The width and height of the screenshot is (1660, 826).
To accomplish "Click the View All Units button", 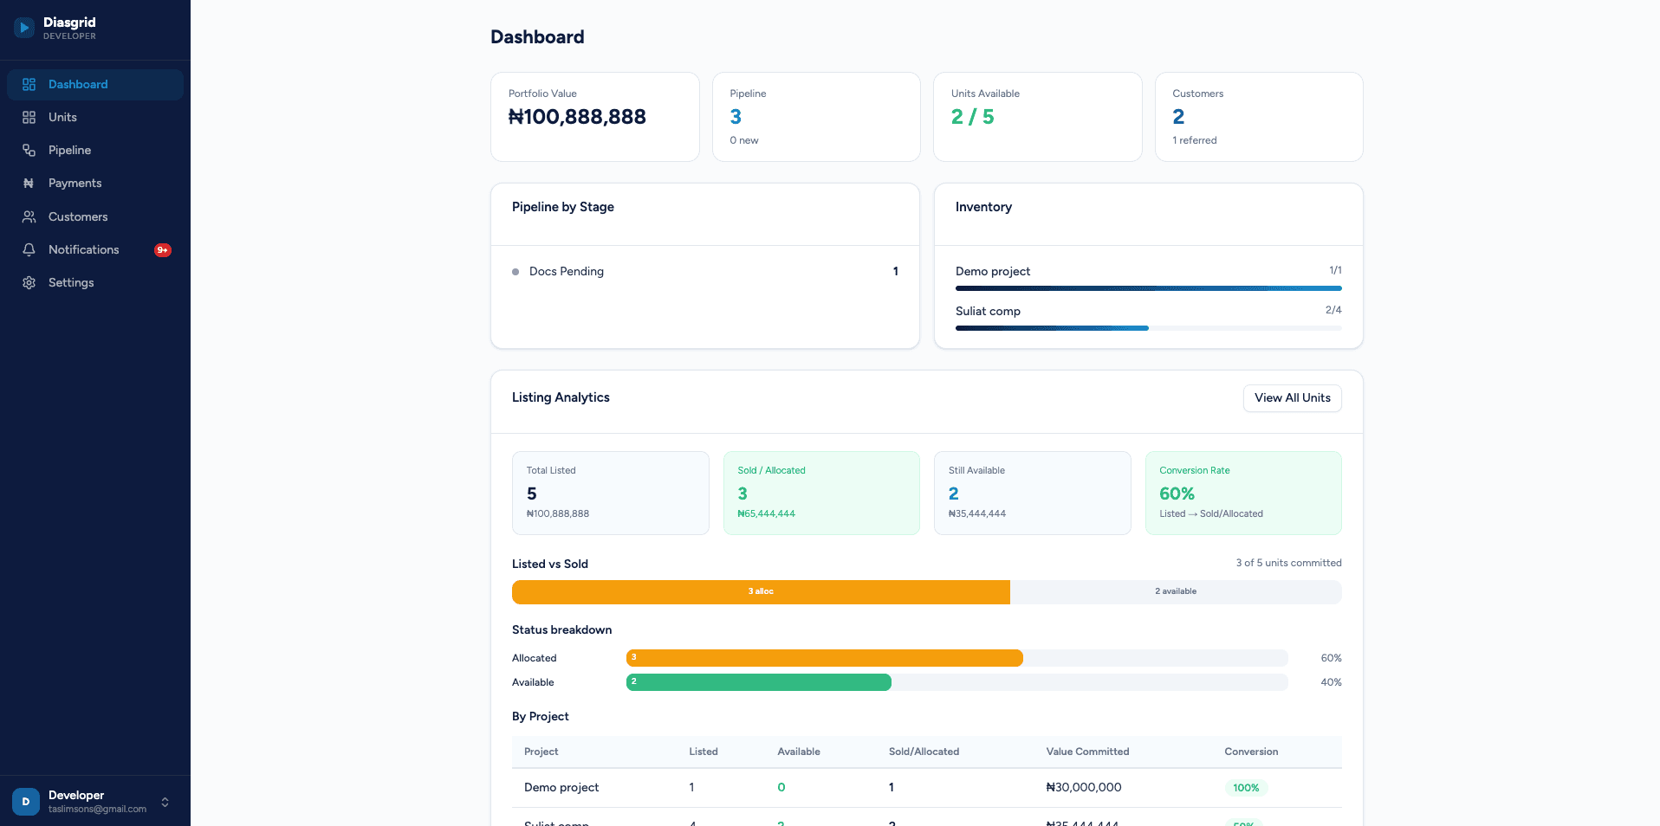I will pyautogui.click(x=1292, y=397).
